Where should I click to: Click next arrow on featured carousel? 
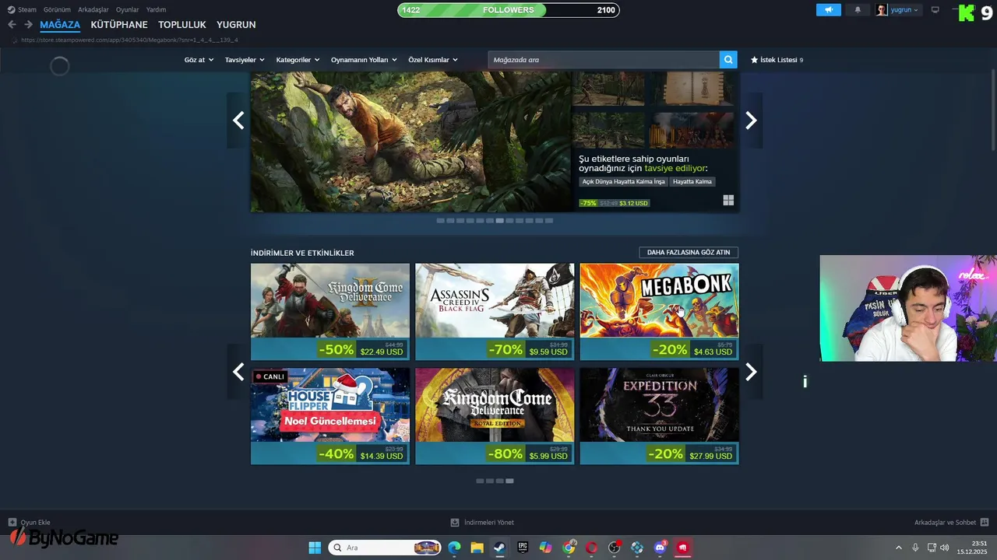pos(751,121)
